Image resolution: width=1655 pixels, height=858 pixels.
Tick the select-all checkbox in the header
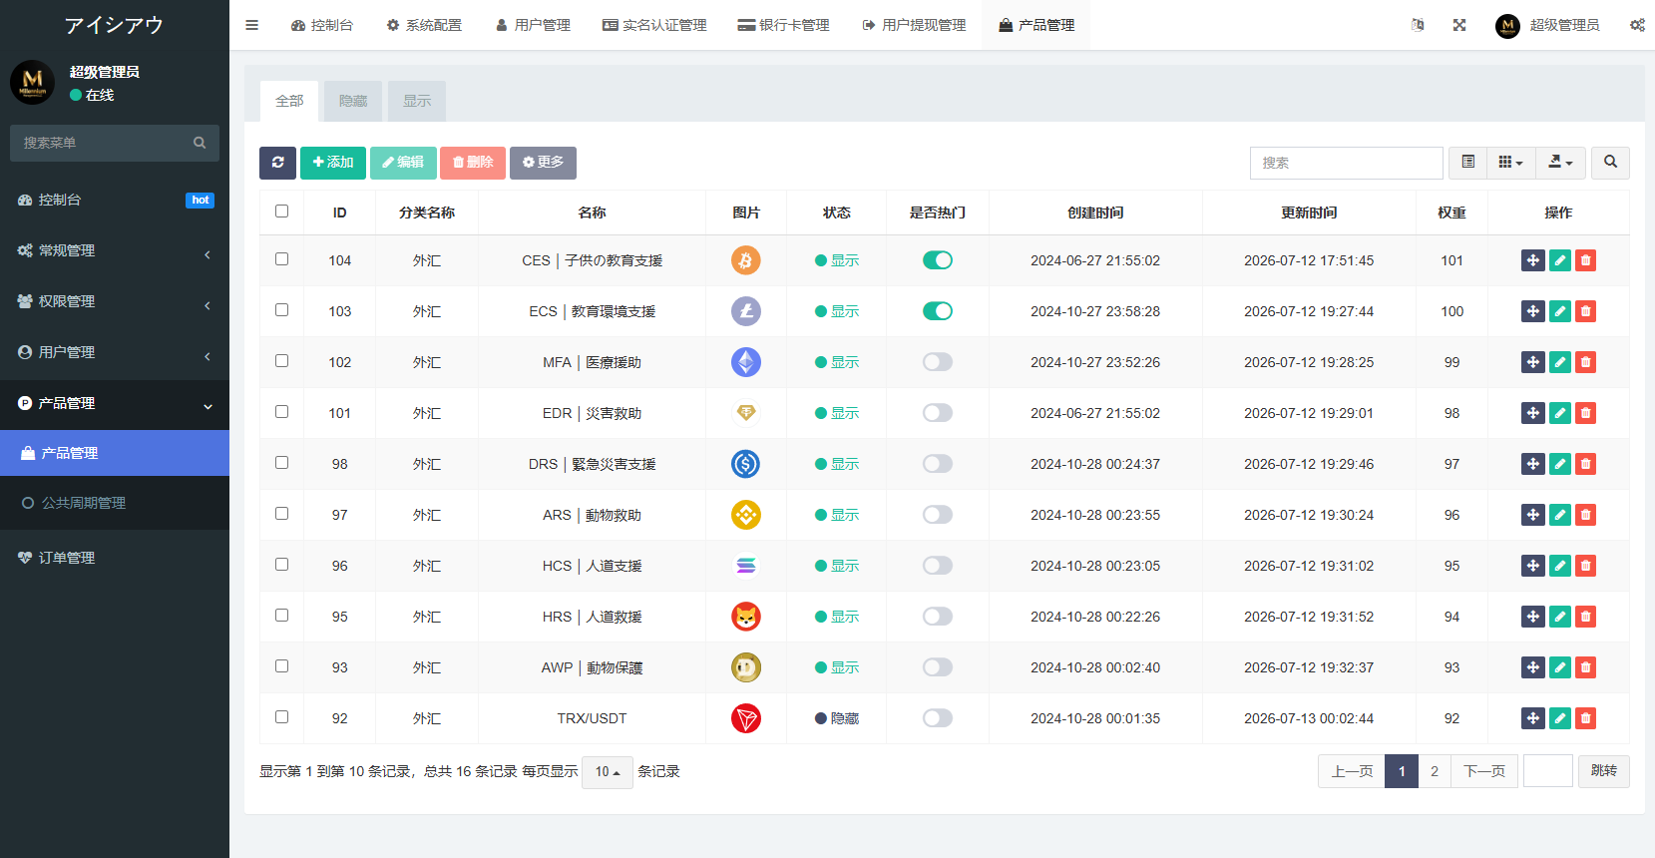click(281, 212)
